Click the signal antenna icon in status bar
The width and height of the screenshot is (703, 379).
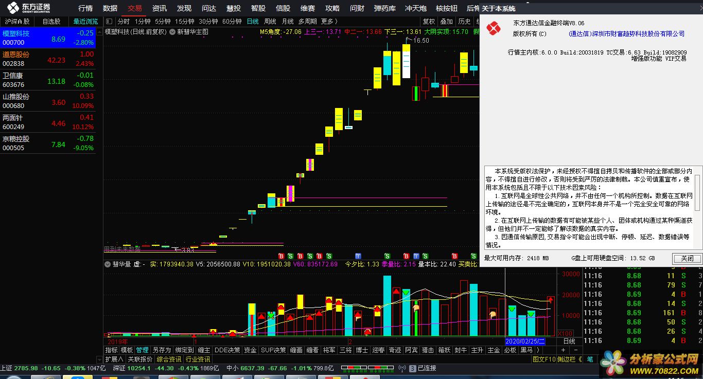[403, 368]
